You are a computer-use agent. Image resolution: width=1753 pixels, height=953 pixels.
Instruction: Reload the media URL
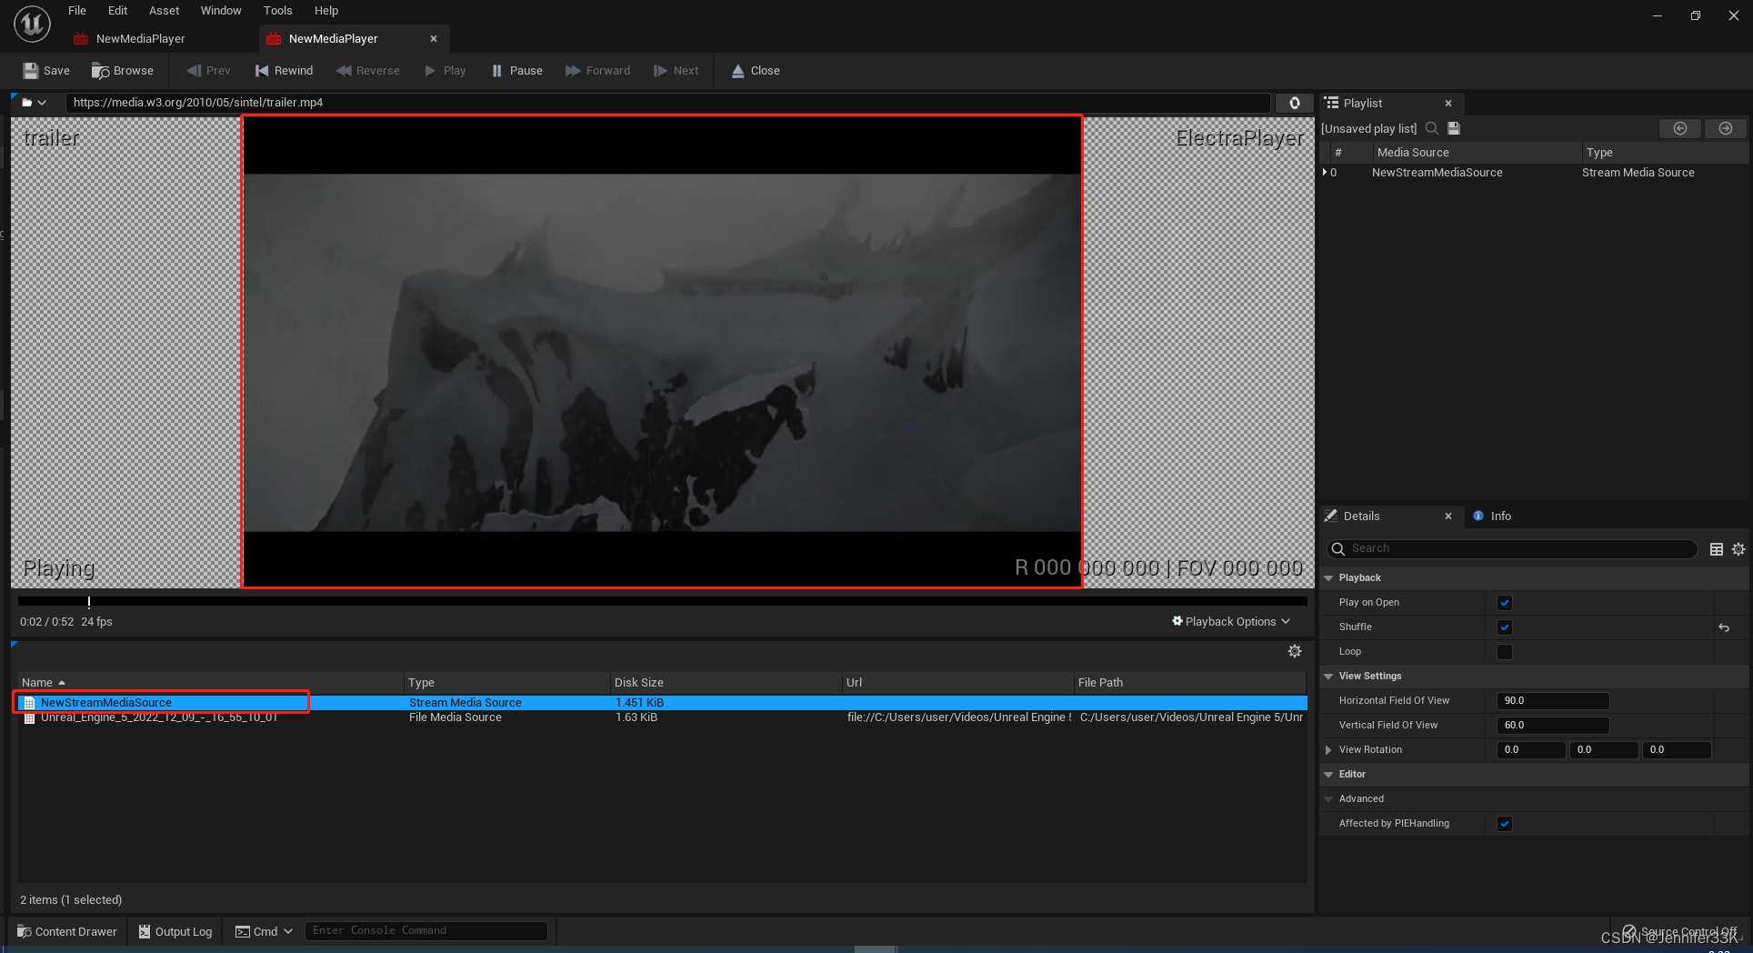(x=1294, y=103)
